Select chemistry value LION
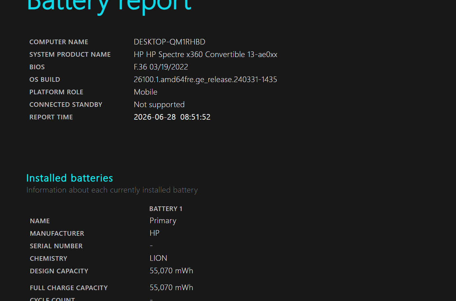The width and height of the screenshot is (456, 301). tap(158, 258)
